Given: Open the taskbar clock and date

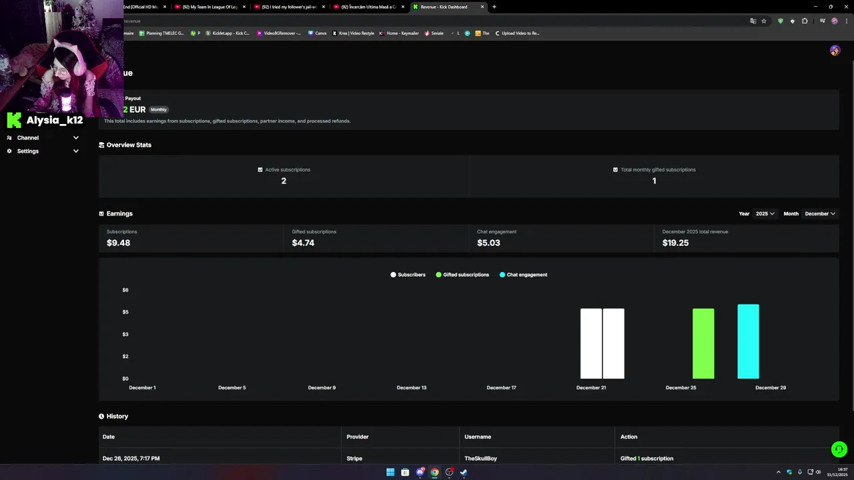Looking at the screenshot, I should pyautogui.click(x=838, y=472).
